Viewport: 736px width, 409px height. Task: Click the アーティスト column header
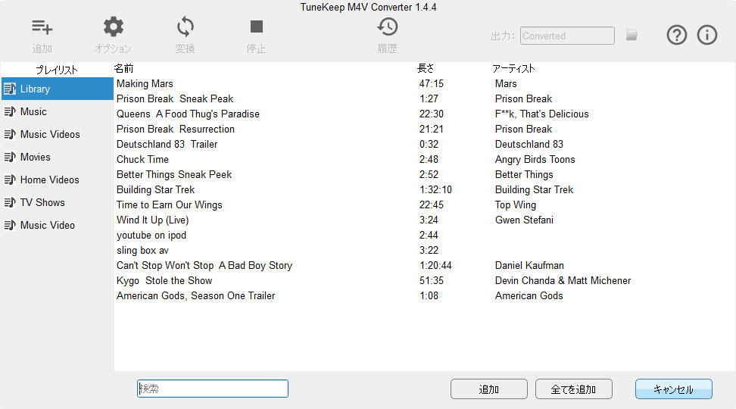coord(513,69)
